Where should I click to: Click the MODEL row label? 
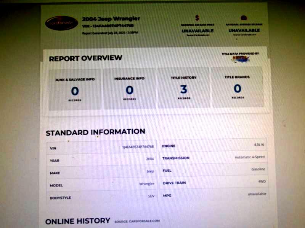tap(56, 185)
